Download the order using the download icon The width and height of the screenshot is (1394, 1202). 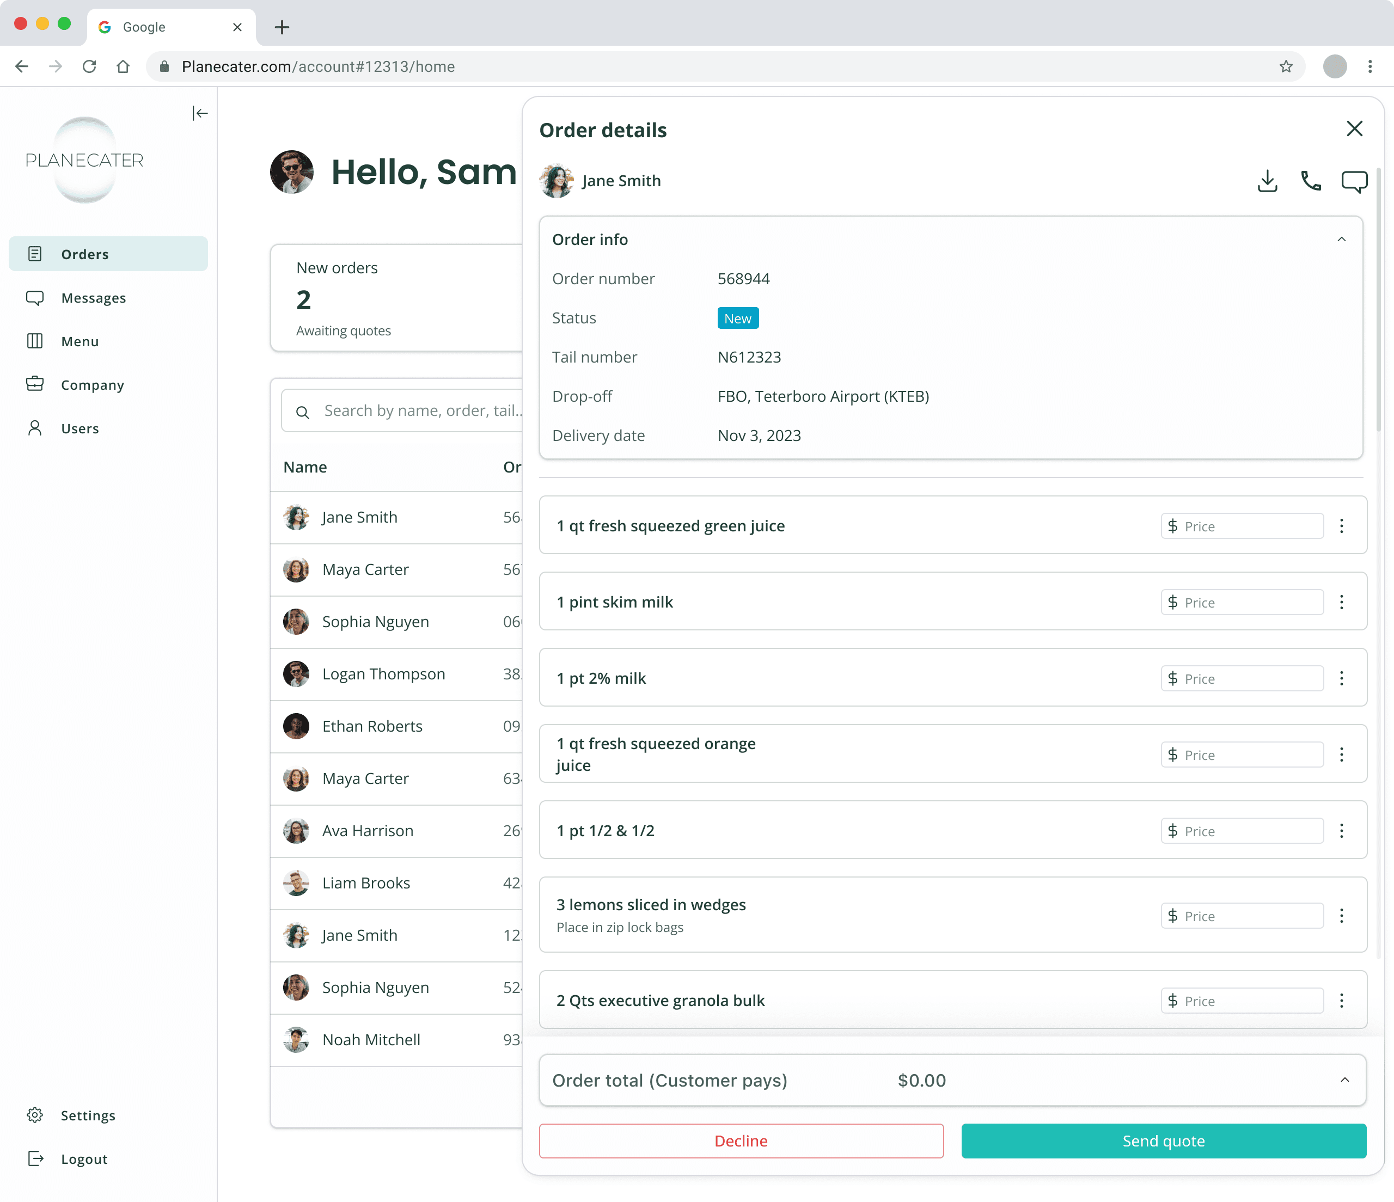pos(1268,181)
